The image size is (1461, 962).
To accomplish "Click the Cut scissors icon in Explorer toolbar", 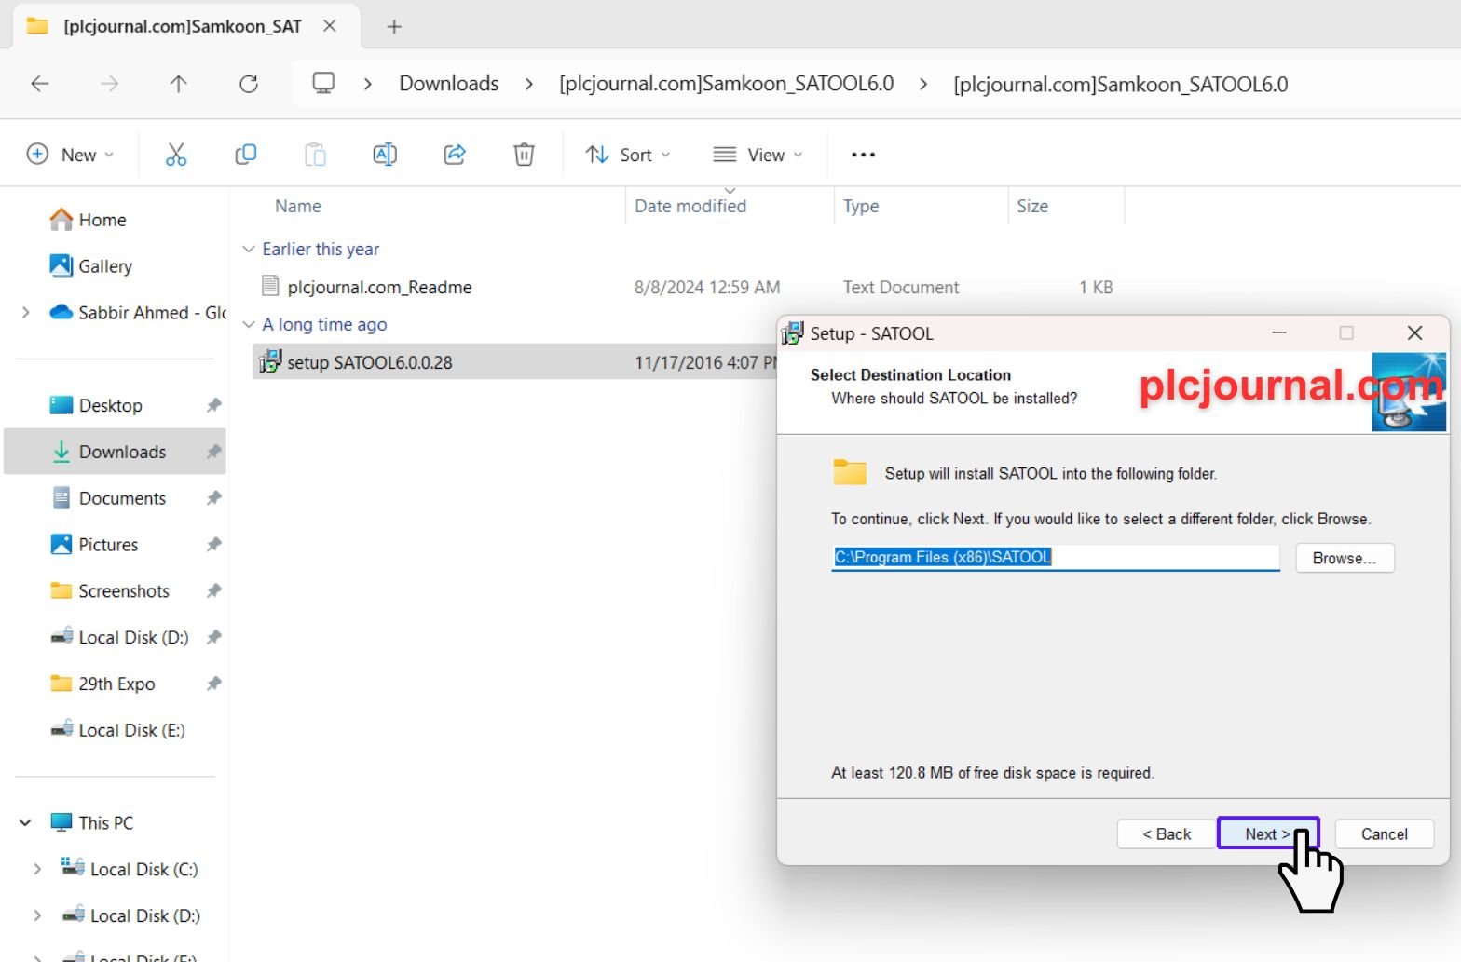I will click(x=176, y=155).
